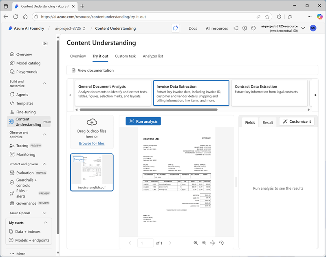Click the feedback smiley icon
Image resolution: width=326 pixels, height=257 pixels.
(x=253, y=28)
